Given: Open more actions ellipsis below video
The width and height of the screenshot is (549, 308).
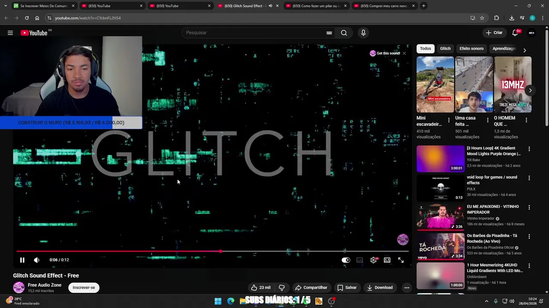Looking at the screenshot, I should [407, 287].
